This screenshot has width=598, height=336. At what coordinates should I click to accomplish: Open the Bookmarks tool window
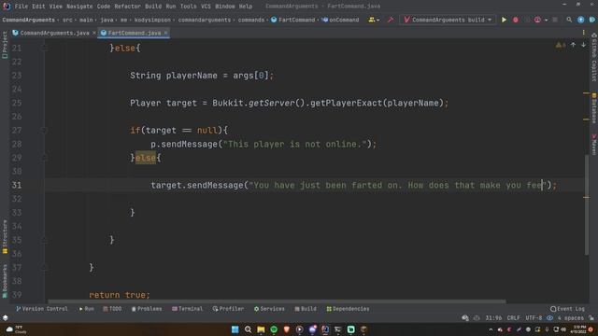[x=5, y=281]
